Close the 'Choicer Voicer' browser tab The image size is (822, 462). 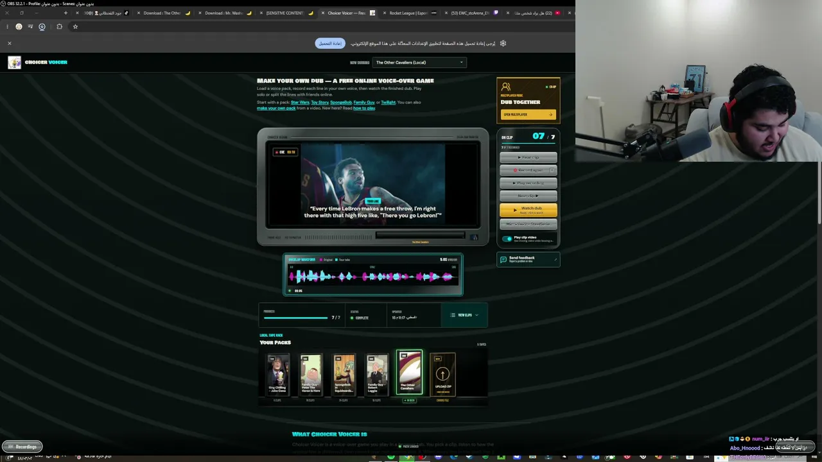(x=322, y=13)
